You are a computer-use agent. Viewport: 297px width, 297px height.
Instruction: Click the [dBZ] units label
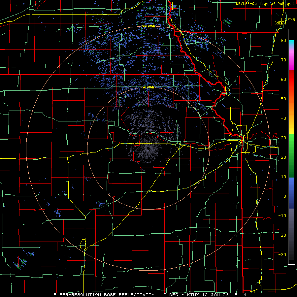280,23
